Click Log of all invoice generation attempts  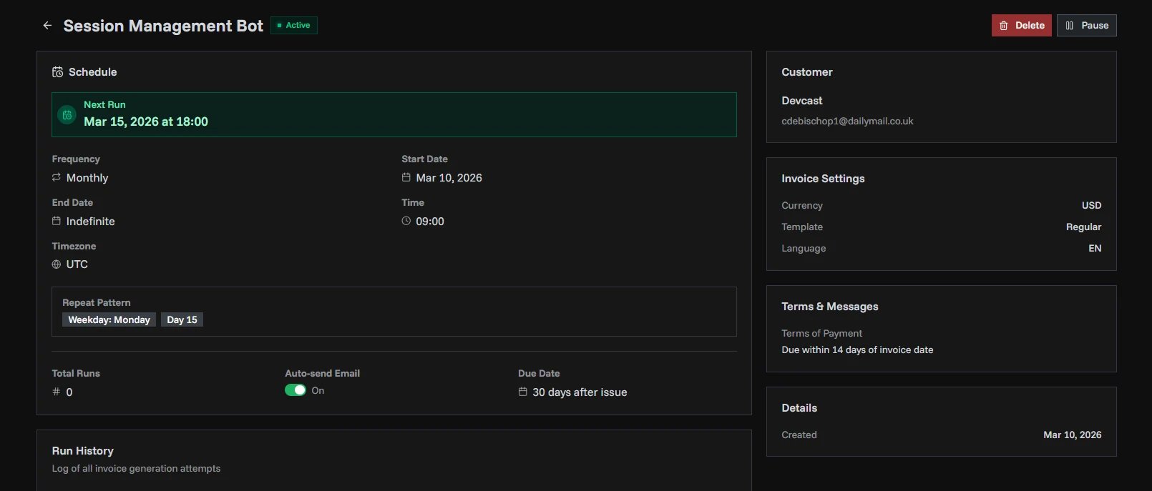coord(136,468)
